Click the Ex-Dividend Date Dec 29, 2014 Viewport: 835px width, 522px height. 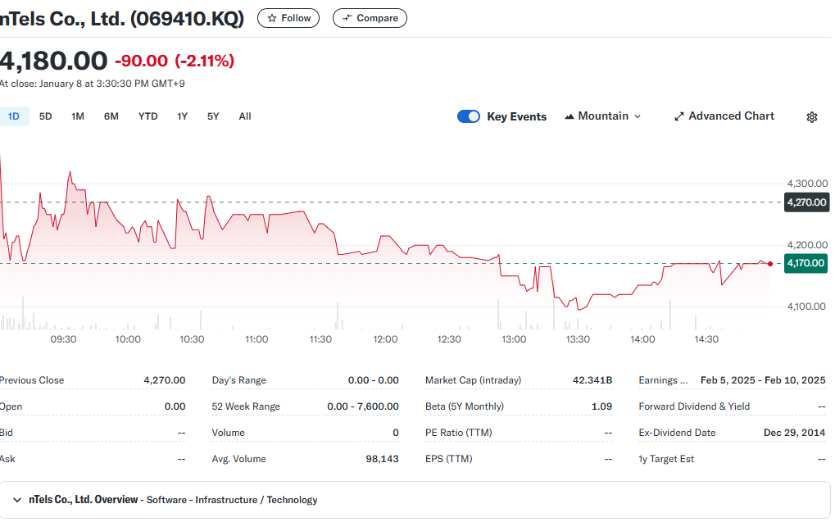point(795,433)
